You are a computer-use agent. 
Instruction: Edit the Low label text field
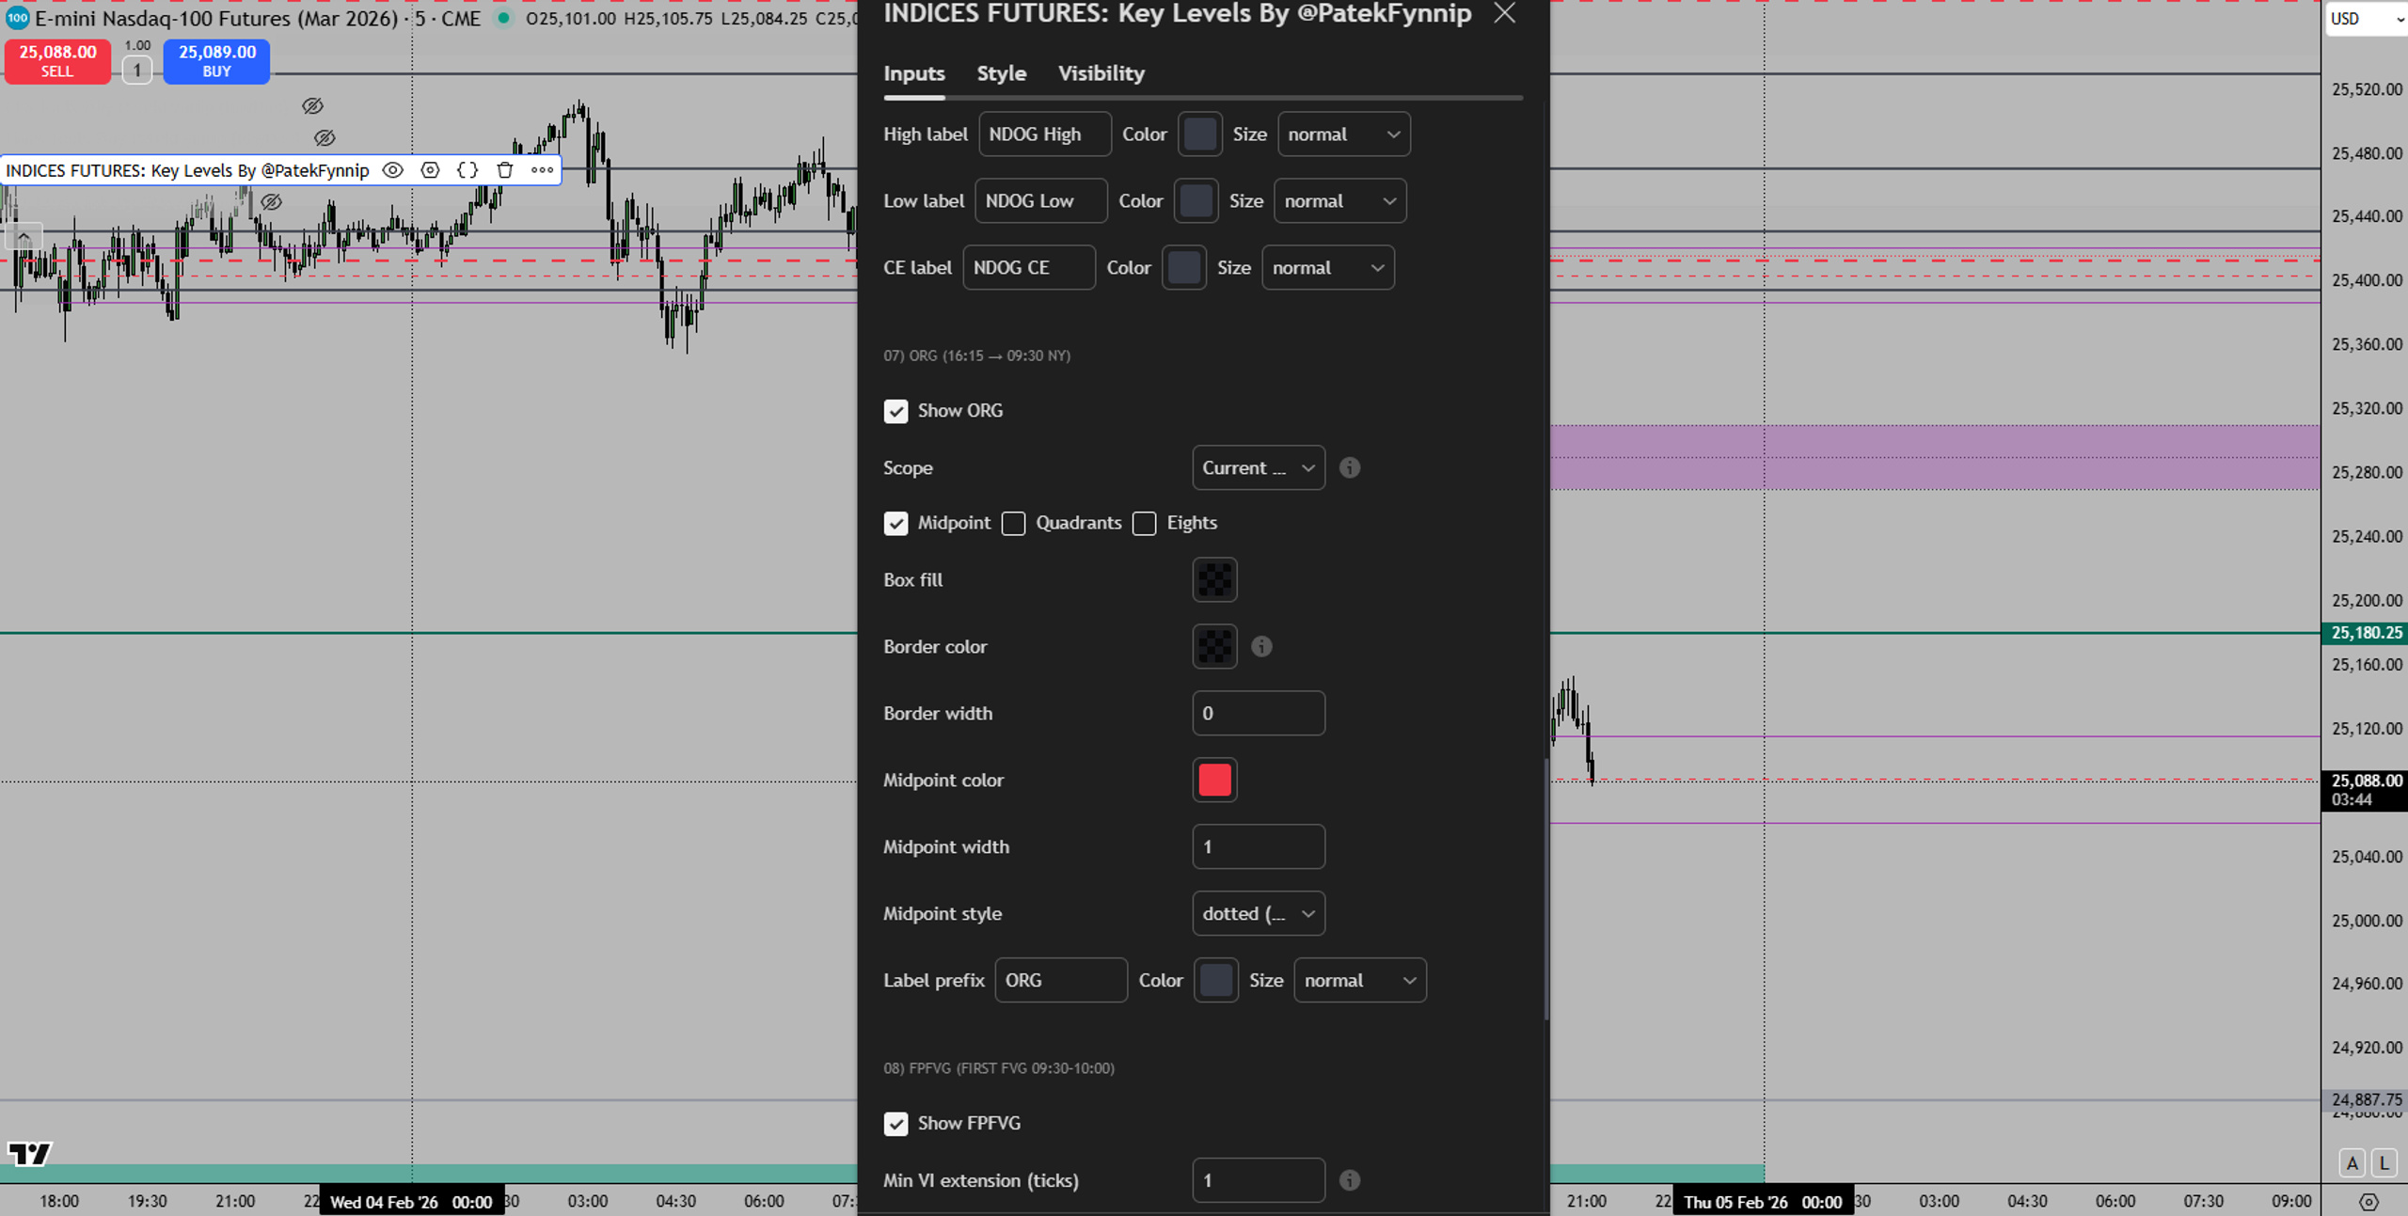[x=1041, y=201]
